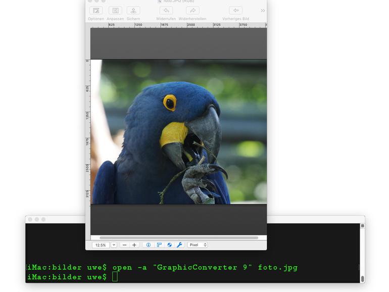This screenshot has width=389, height=292.
Task: Zoom in with the plus button
Action: pyautogui.click(x=134, y=245)
